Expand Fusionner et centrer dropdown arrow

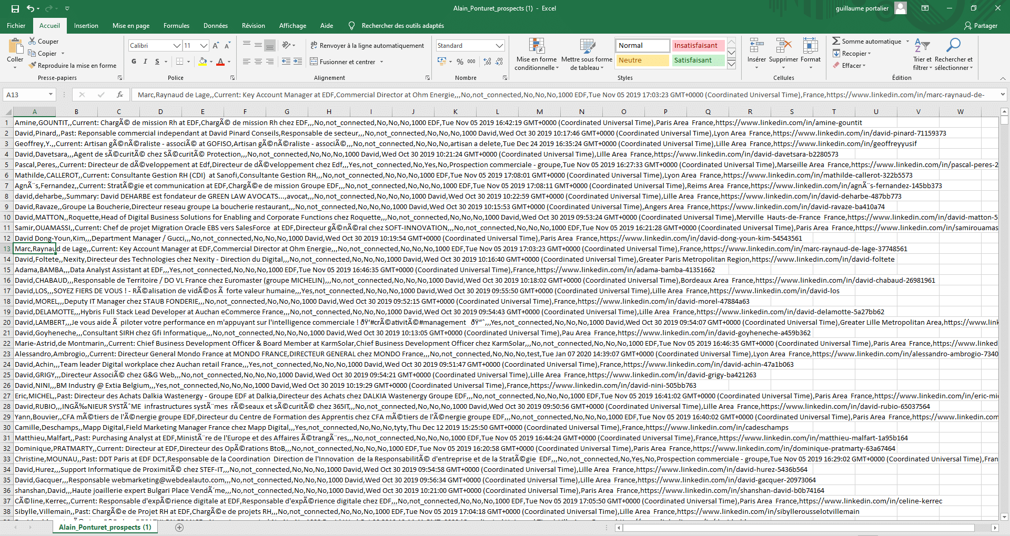(x=382, y=62)
